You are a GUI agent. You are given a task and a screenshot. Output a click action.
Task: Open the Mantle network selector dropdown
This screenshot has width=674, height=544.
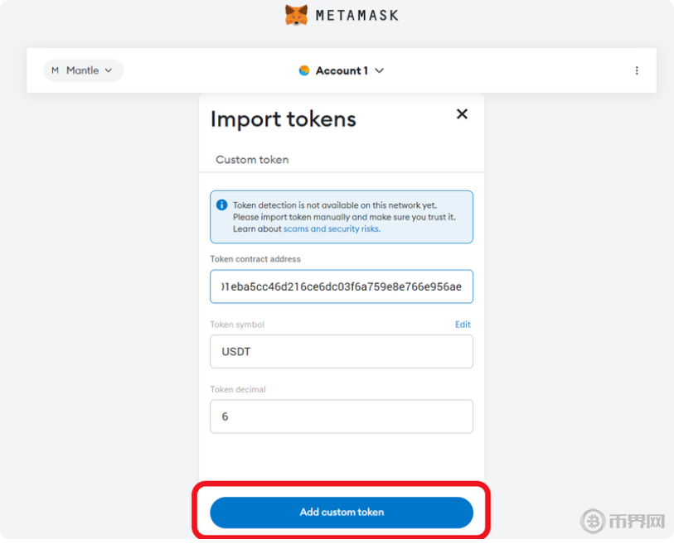83,70
